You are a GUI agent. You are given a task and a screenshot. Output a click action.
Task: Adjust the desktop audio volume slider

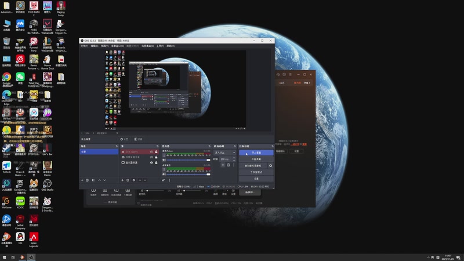point(188,175)
